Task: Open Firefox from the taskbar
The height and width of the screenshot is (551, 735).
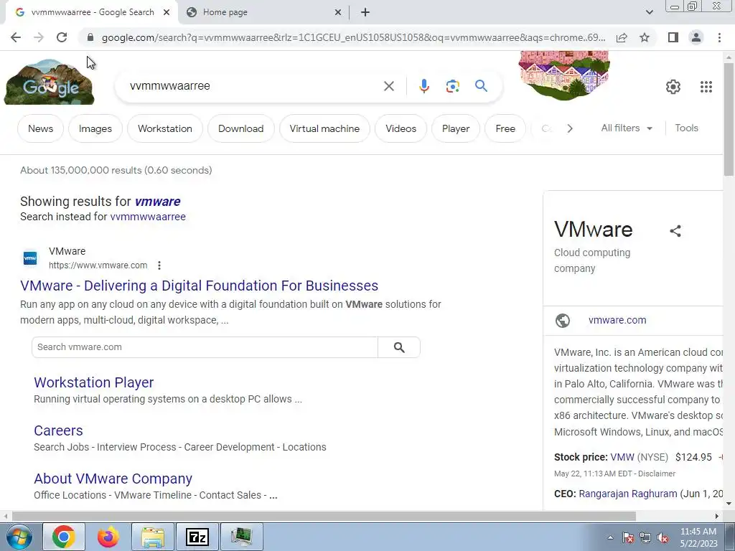Action: [x=108, y=537]
